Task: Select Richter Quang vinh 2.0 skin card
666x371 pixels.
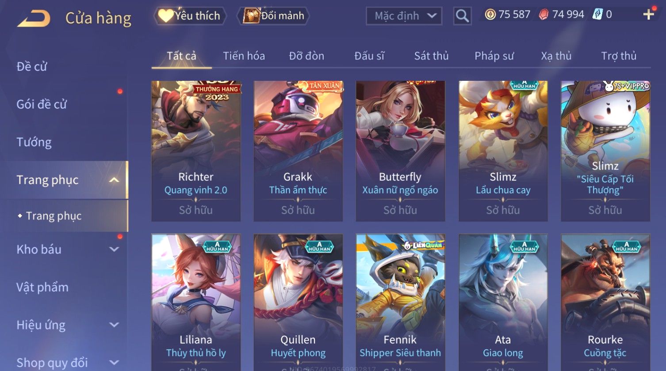Action: pyautogui.click(x=196, y=151)
